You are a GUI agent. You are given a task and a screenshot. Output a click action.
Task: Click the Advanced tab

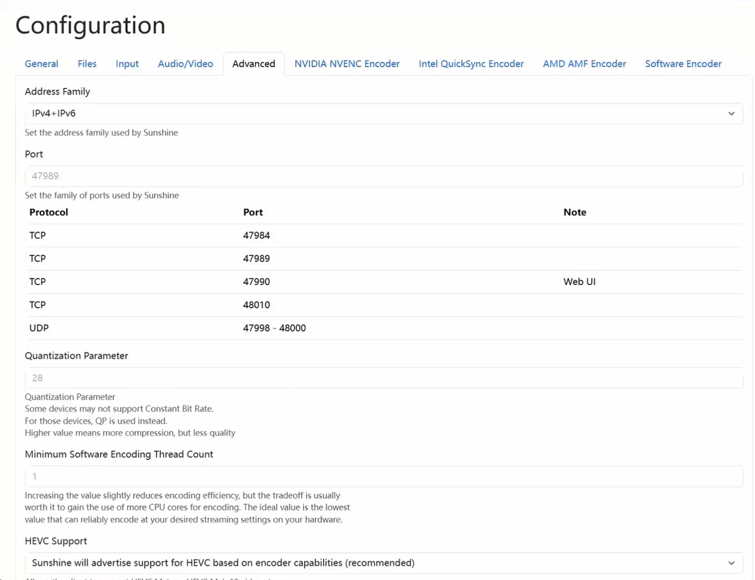click(x=253, y=64)
